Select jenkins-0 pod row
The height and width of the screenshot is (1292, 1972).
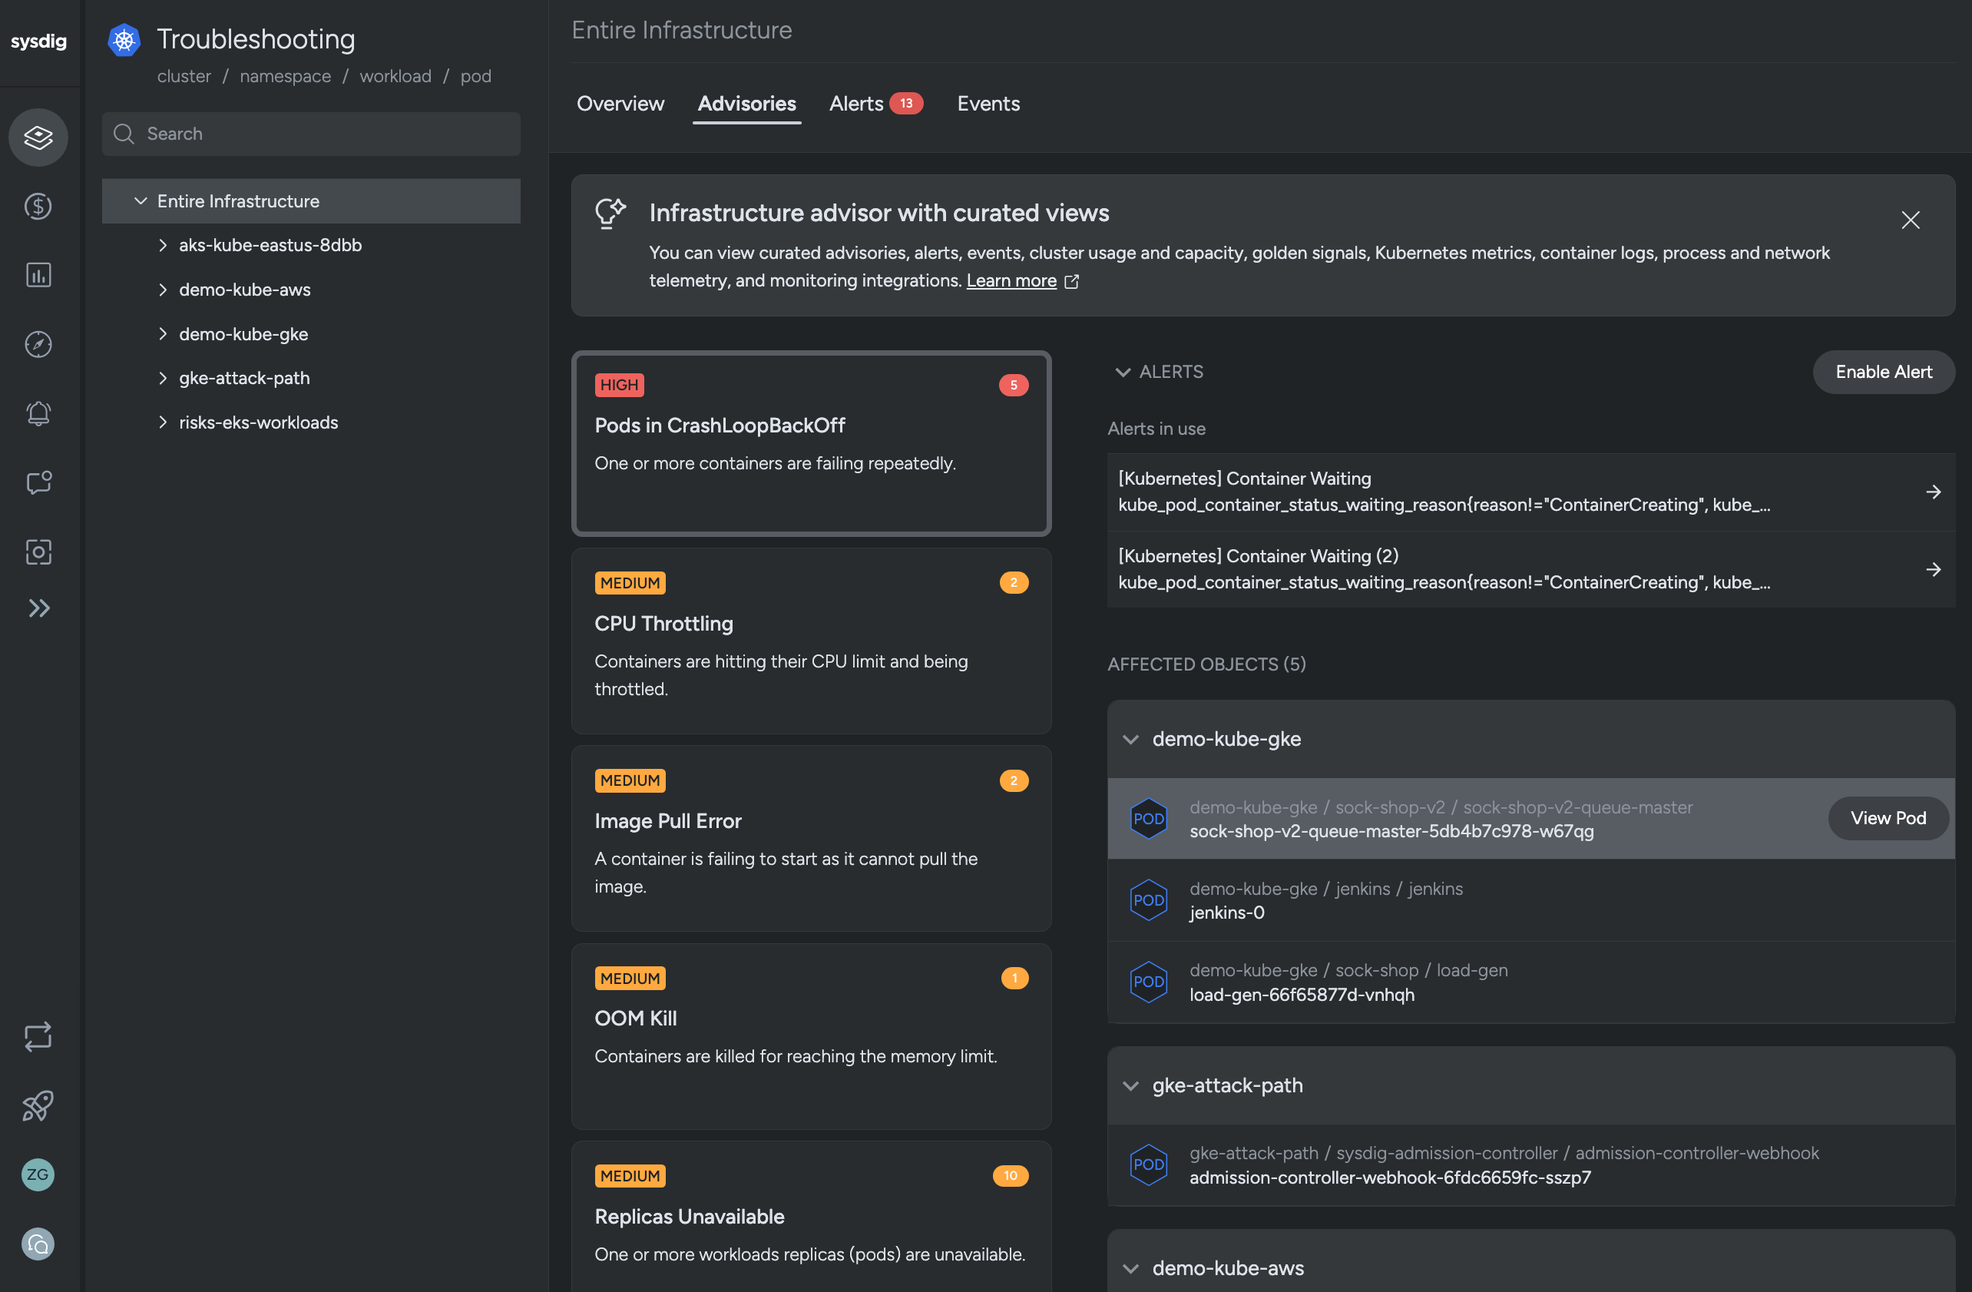coord(1531,900)
